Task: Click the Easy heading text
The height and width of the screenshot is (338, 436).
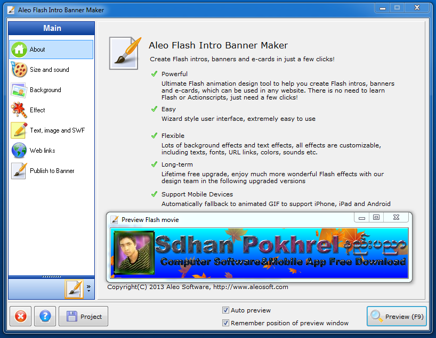Action: [x=168, y=109]
